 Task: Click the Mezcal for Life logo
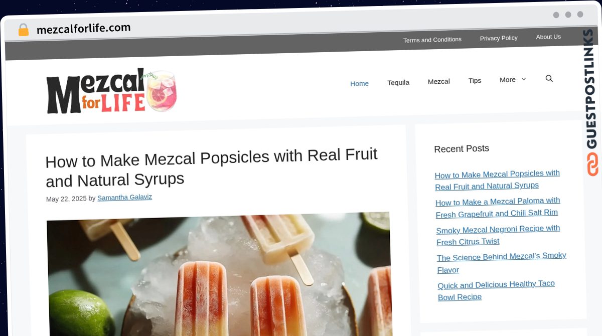click(111, 91)
